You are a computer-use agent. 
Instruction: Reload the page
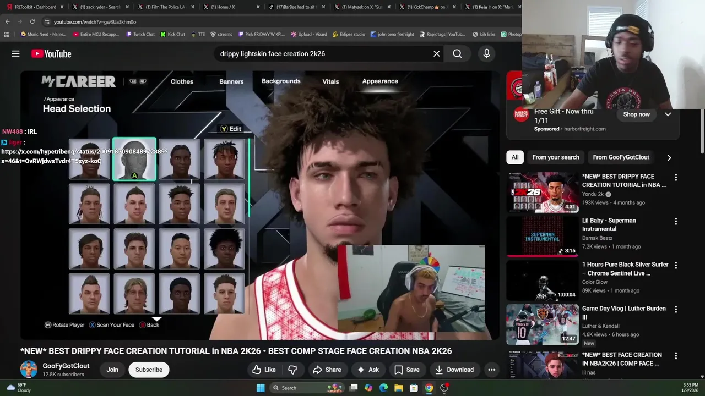(32, 21)
